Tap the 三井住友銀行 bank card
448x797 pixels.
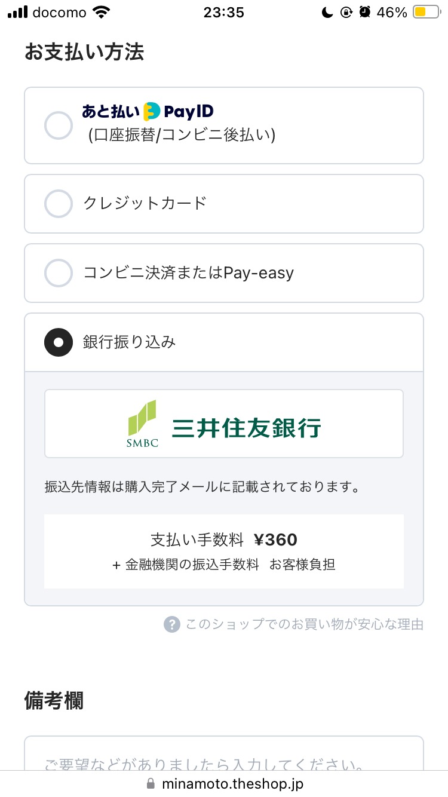tap(224, 424)
